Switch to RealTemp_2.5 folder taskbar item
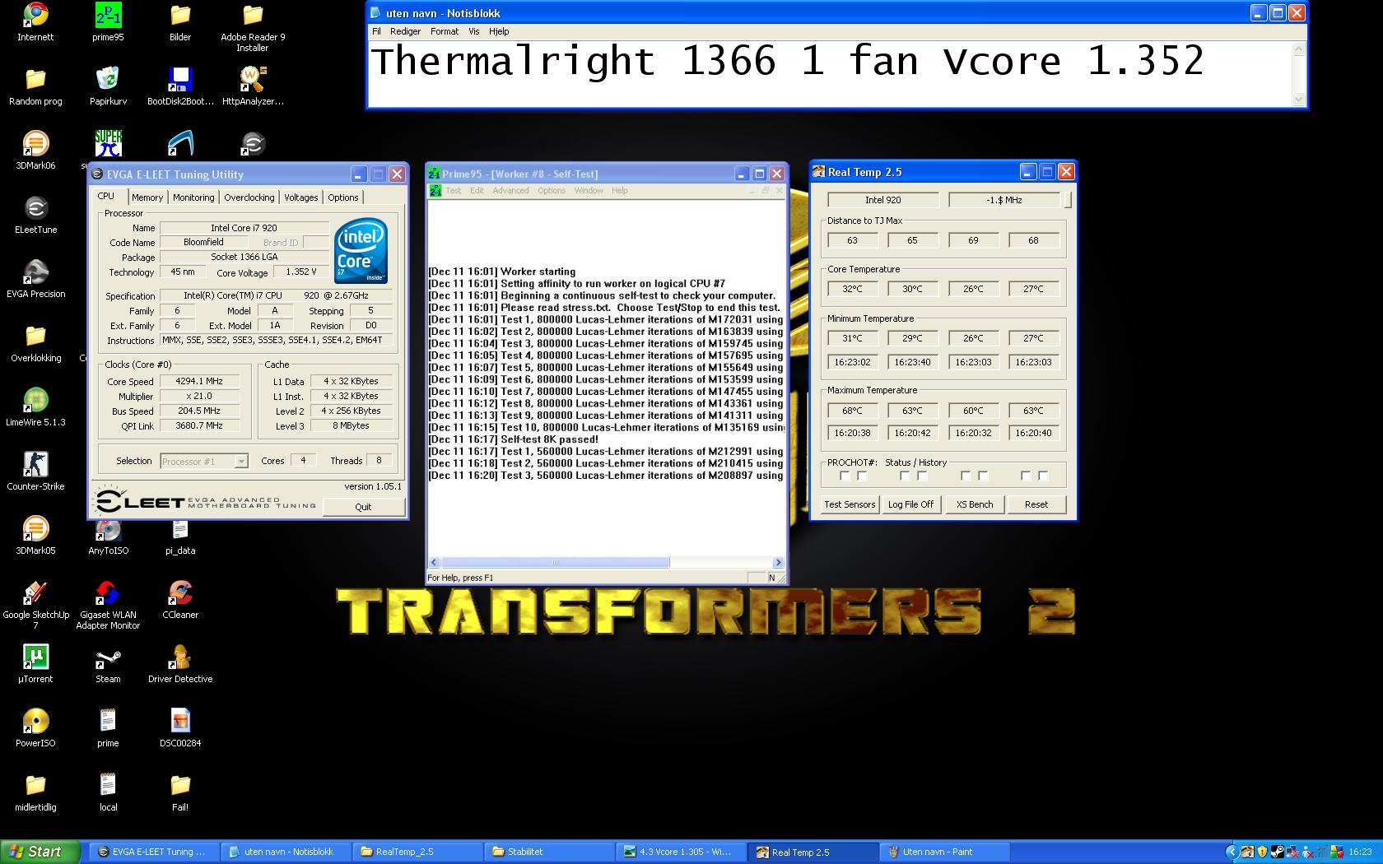Image resolution: width=1383 pixels, height=864 pixels. (417, 852)
